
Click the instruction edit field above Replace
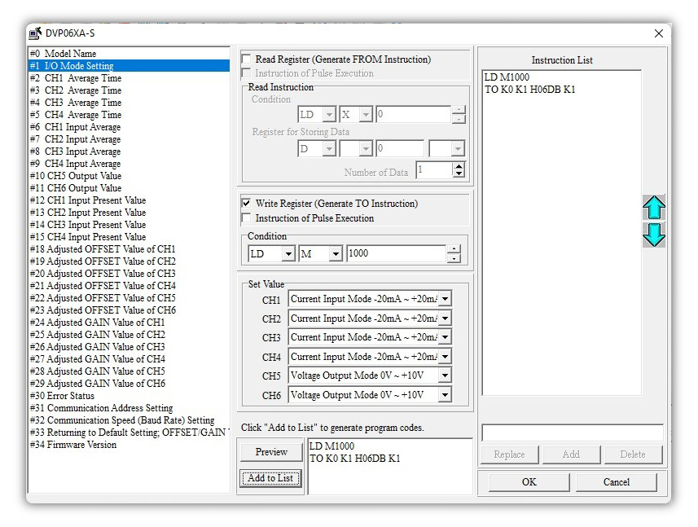572,433
